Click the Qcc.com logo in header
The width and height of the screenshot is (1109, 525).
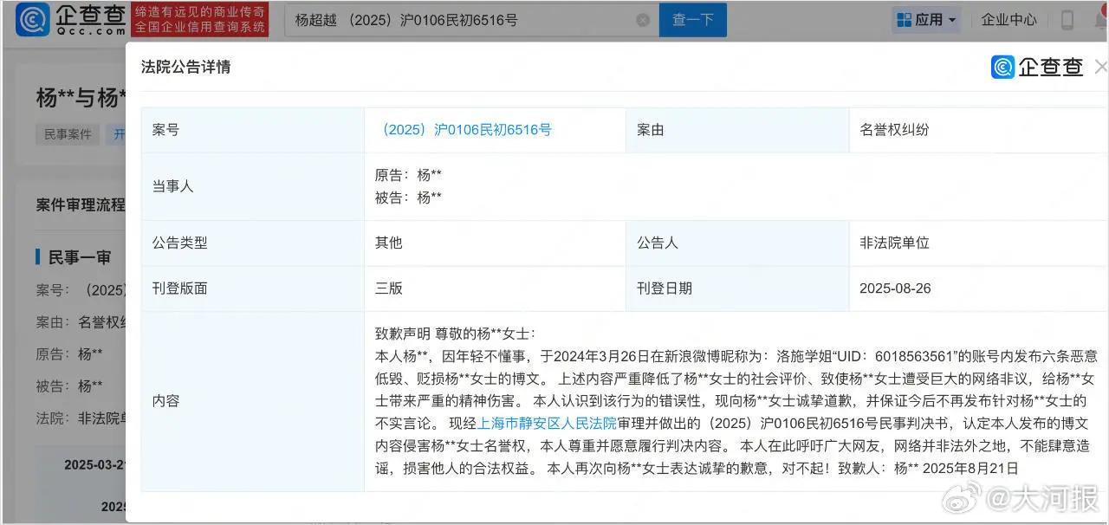(71, 20)
